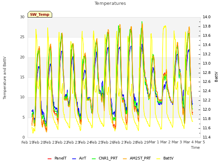Image resolution: width=221 pixels, height=165 pixels.
Task: Click the right axis value 13.8
Action: click(x=206, y=26)
